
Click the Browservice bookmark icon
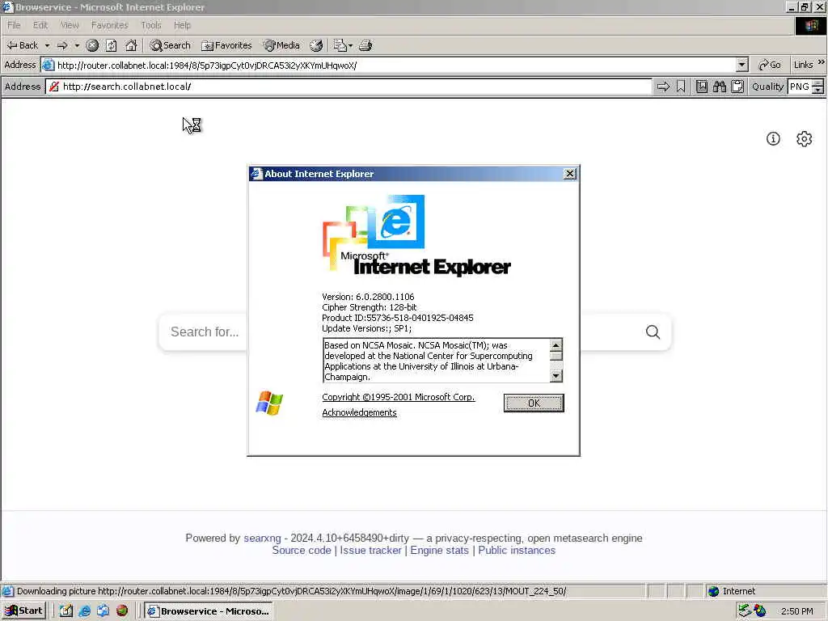pos(681,87)
